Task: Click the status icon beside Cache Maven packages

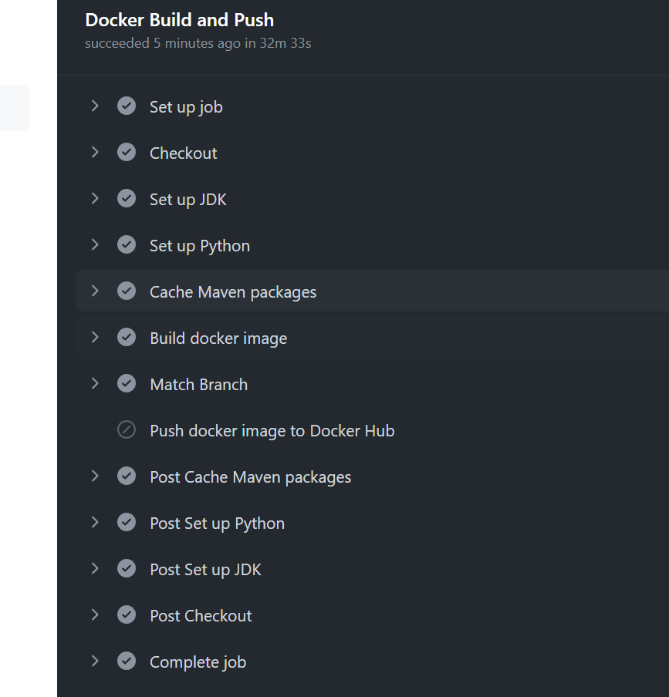Action: (x=127, y=291)
